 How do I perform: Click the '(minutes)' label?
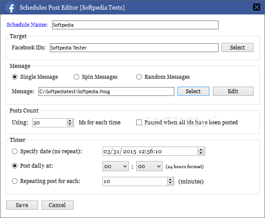click(x=191, y=182)
